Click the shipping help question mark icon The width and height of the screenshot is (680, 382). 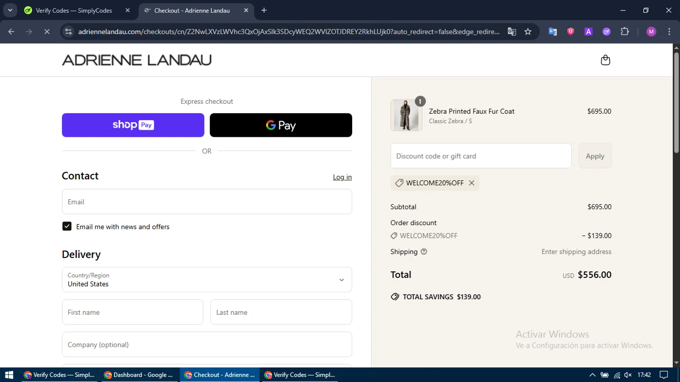[x=424, y=252]
